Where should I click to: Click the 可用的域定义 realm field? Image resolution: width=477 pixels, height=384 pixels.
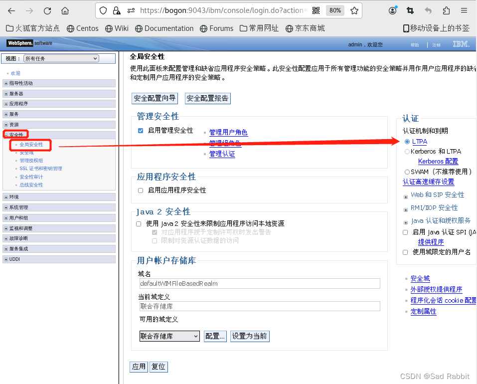(169, 336)
